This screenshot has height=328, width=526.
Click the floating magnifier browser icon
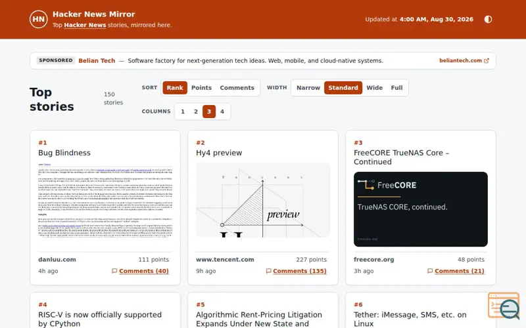pyautogui.click(x=504, y=306)
